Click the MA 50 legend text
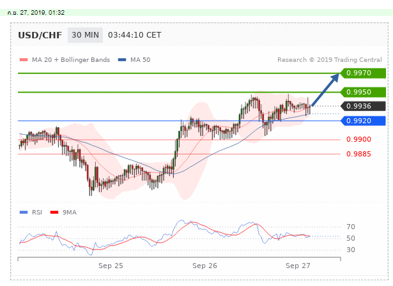393x286 pixels. click(x=141, y=60)
